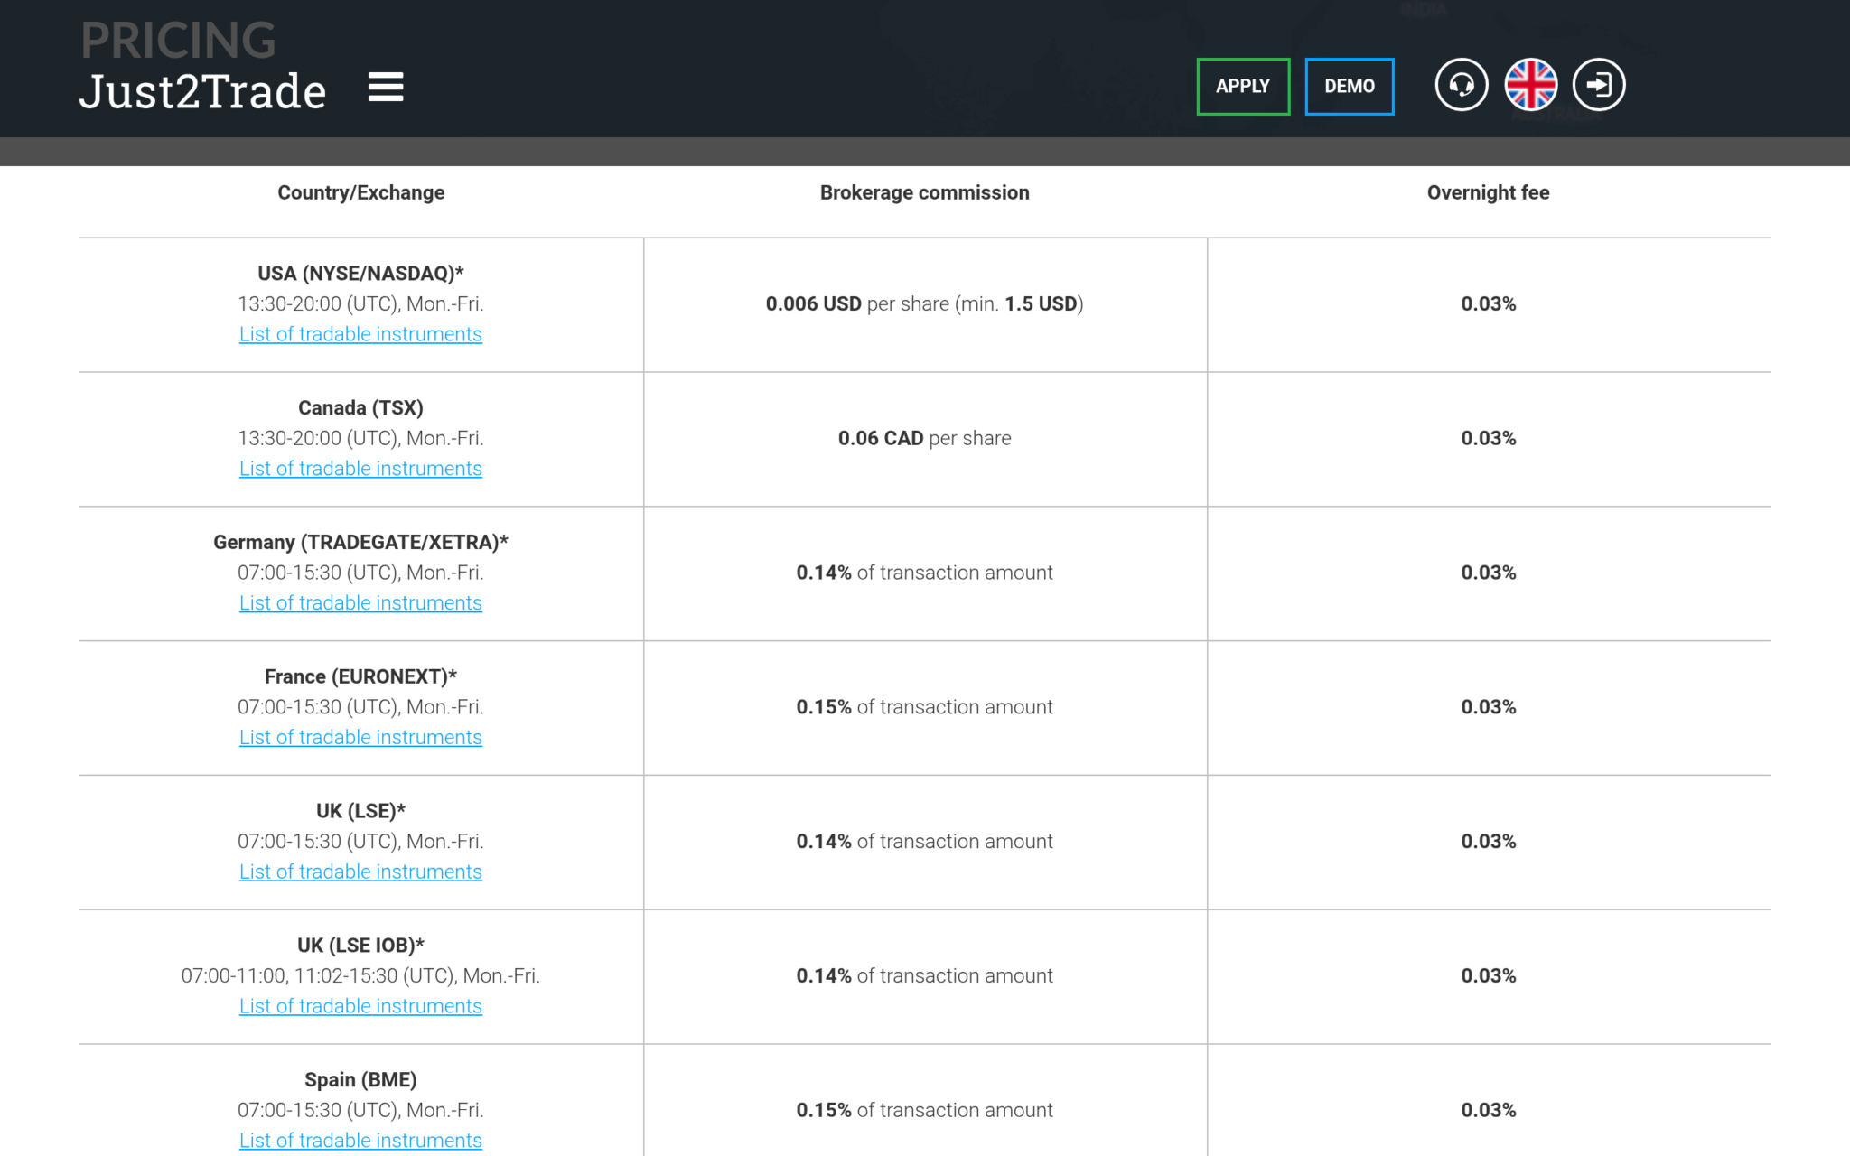Select the 0.006 USD per share commission cell
The image size is (1850, 1156).
tap(925, 304)
